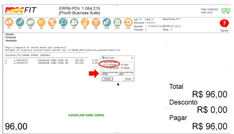
Task: Open Suporte red question mark icon
Action: click(x=224, y=24)
